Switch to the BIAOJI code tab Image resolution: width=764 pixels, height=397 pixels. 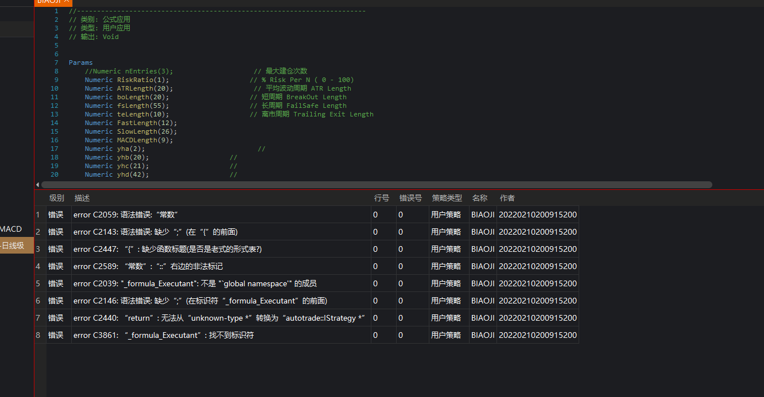click(49, 2)
